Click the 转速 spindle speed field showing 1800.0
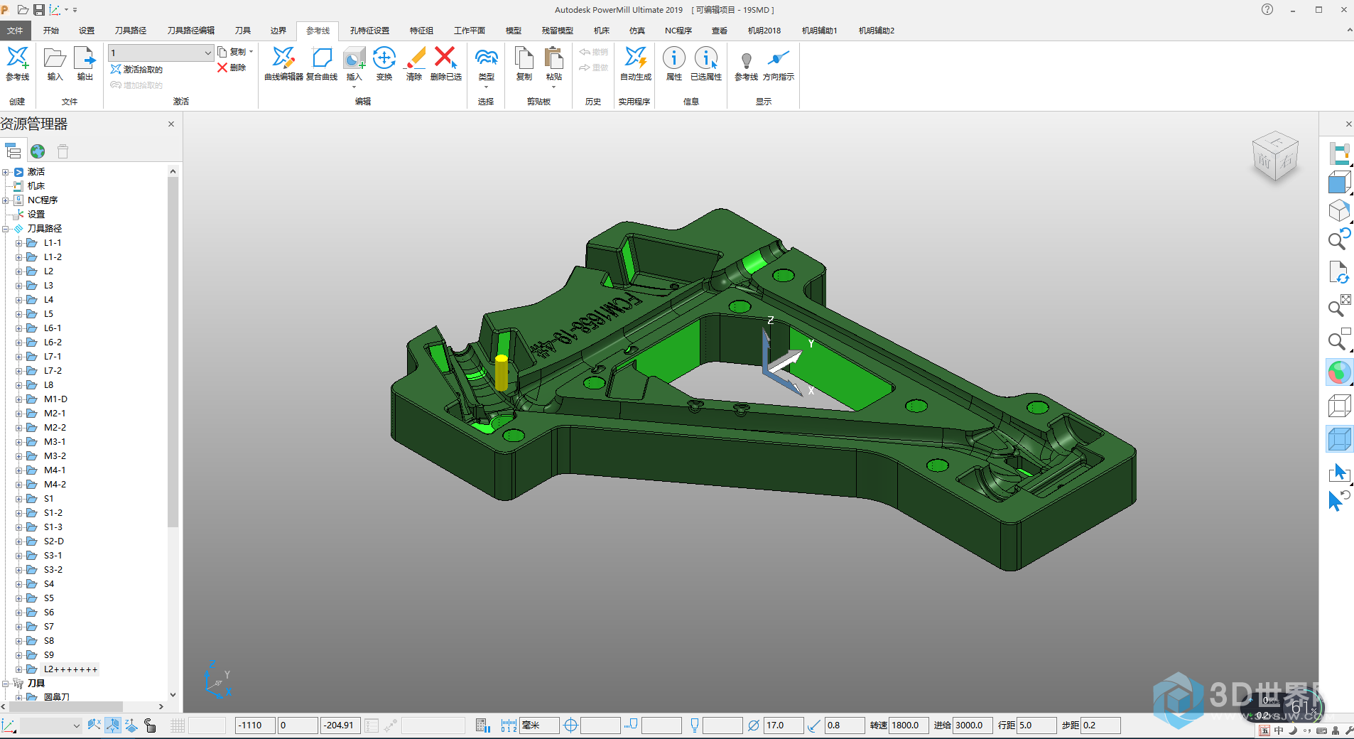 click(909, 725)
